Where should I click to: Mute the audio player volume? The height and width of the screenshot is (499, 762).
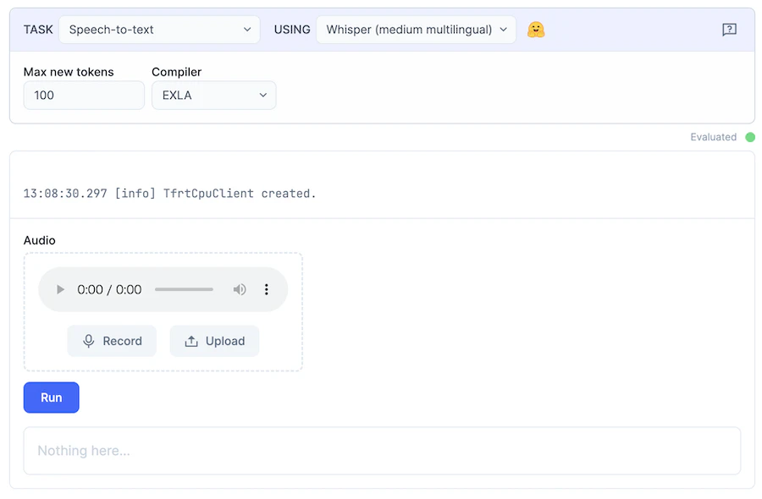239,289
